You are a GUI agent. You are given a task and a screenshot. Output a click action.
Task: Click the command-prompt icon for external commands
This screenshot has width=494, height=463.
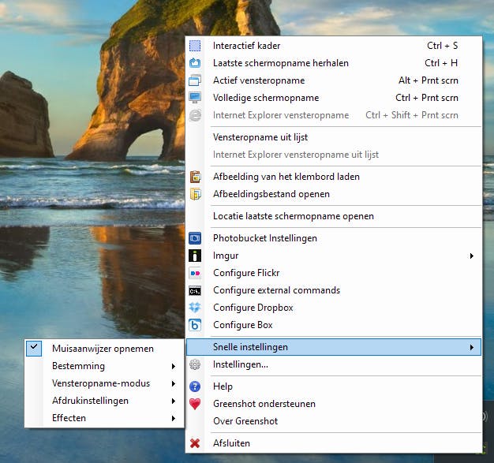(195, 291)
